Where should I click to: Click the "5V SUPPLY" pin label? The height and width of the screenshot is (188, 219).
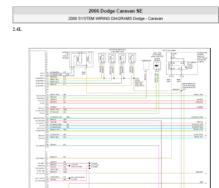[x=40, y=123]
